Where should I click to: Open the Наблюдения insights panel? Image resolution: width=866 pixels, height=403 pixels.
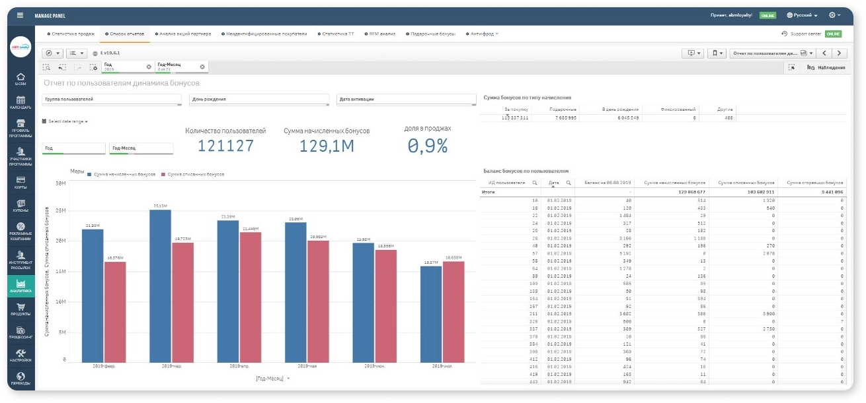pos(826,67)
